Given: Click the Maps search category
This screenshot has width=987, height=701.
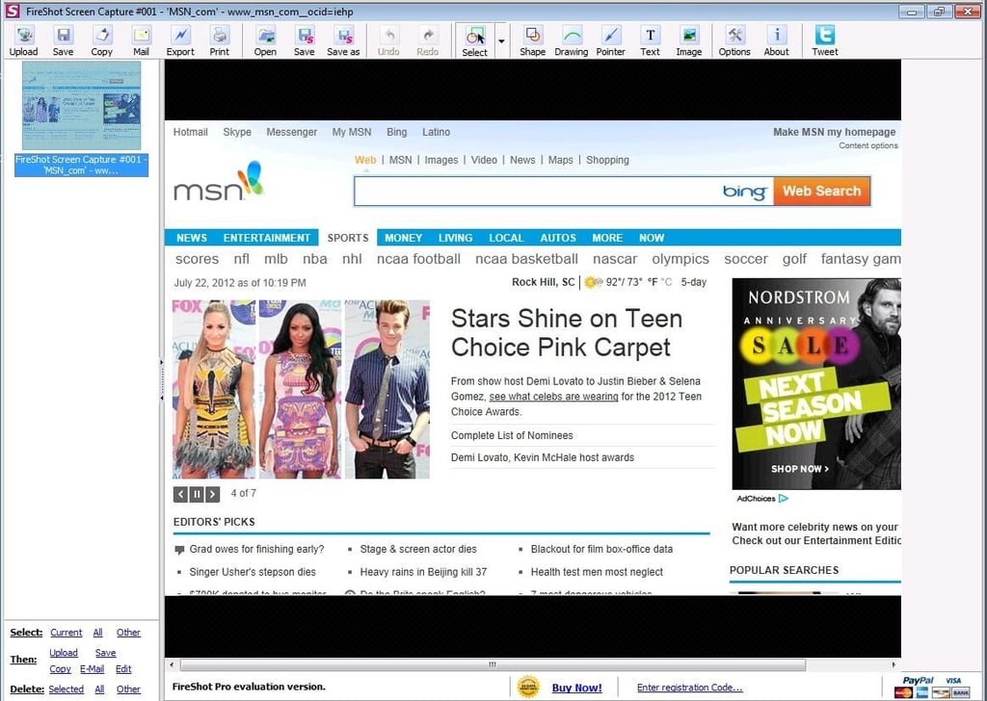Looking at the screenshot, I should pyautogui.click(x=560, y=160).
